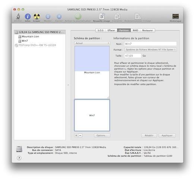Click the Convertir toolbar icon
Image resolution: width=195 pixels, height=179 pixels.
[x=117, y=16]
